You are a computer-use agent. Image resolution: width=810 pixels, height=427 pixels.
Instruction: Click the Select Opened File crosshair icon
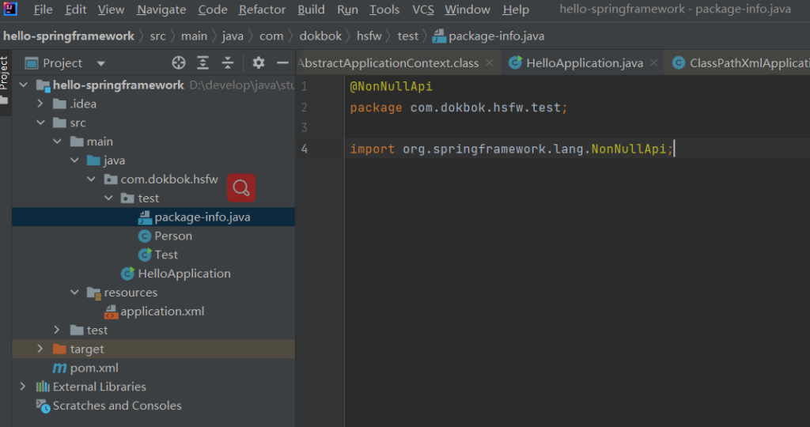click(179, 63)
